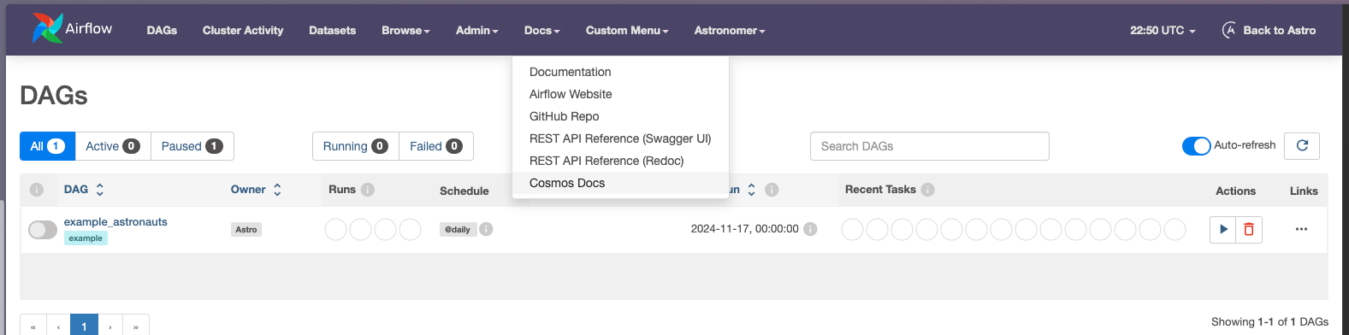Screen dimensions: 1349x335
Task: Filter by Active DAGs
Action: coord(113,146)
